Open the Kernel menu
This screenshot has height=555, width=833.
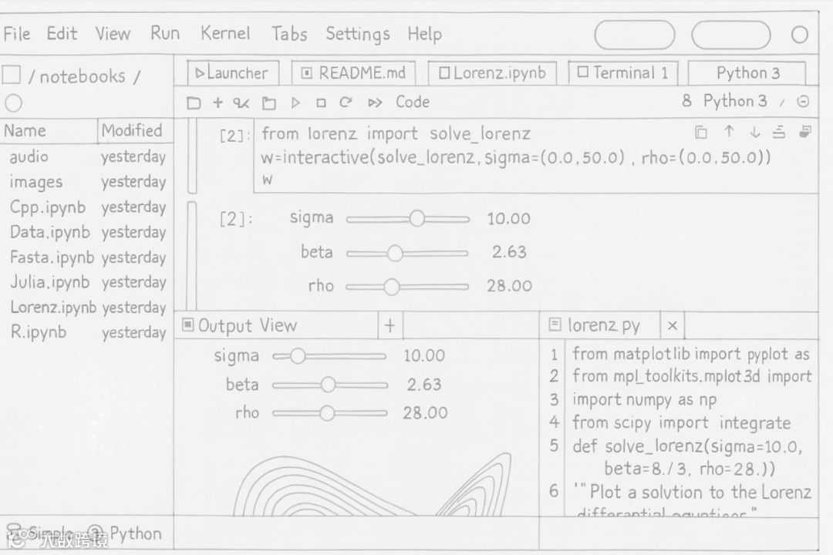(x=224, y=33)
